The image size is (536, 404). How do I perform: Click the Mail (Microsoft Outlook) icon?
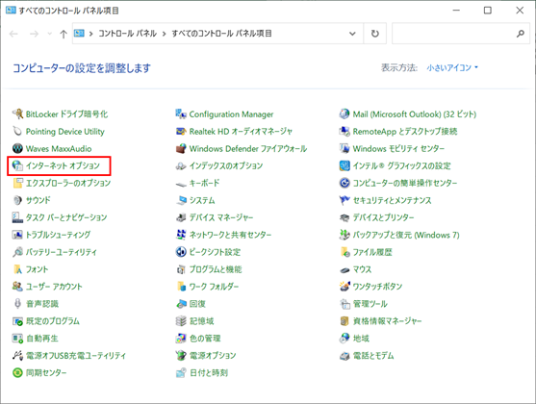pos(345,114)
